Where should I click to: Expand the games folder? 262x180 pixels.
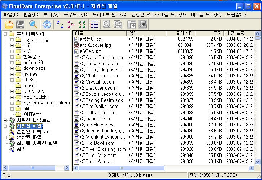point(12,74)
